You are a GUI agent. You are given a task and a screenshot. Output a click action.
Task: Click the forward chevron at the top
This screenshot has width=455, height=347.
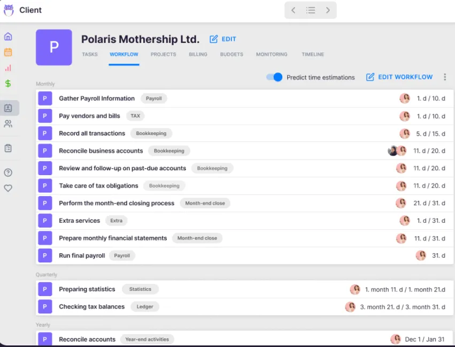[x=328, y=10]
